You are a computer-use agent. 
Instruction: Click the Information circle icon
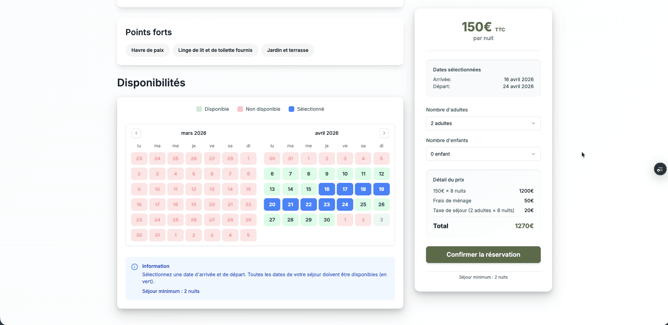pyautogui.click(x=135, y=267)
